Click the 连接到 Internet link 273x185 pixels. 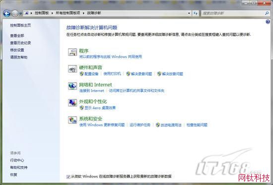coord(92,91)
